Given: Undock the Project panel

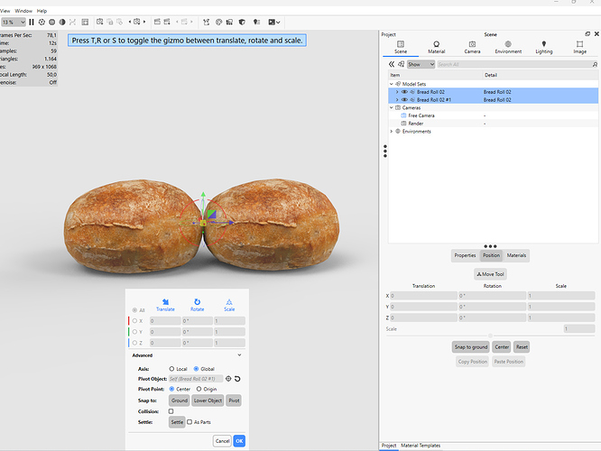Looking at the screenshot, I should pyautogui.click(x=587, y=34).
